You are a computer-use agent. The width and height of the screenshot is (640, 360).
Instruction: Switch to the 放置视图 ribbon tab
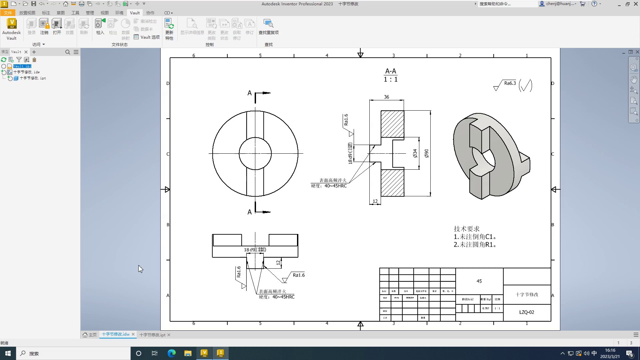coord(27,13)
